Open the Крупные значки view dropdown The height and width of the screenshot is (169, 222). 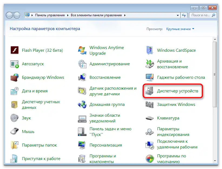point(180,29)
